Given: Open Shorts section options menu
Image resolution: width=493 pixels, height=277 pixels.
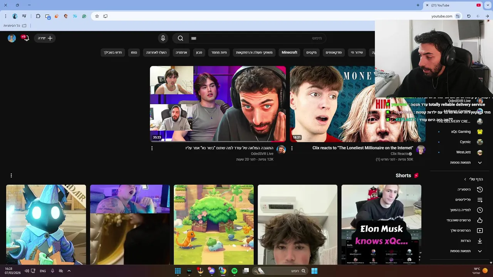Looking at the screenshot, I should (11, 175).
